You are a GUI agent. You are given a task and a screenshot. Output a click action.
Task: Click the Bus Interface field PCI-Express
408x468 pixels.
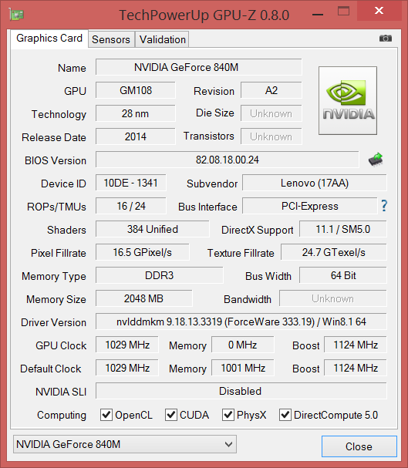click(310, 206)
